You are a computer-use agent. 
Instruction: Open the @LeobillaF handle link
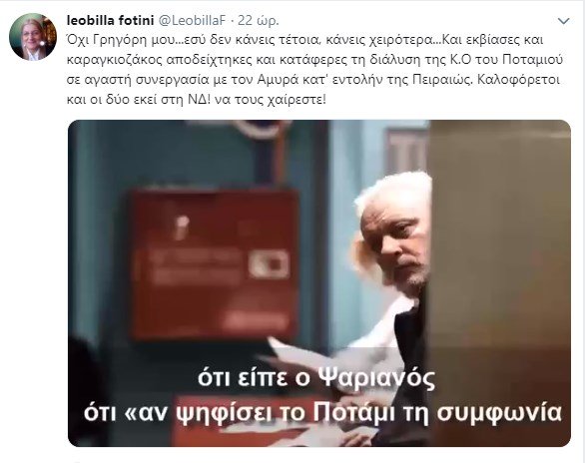pyautogui.click(x=193, y=21)
